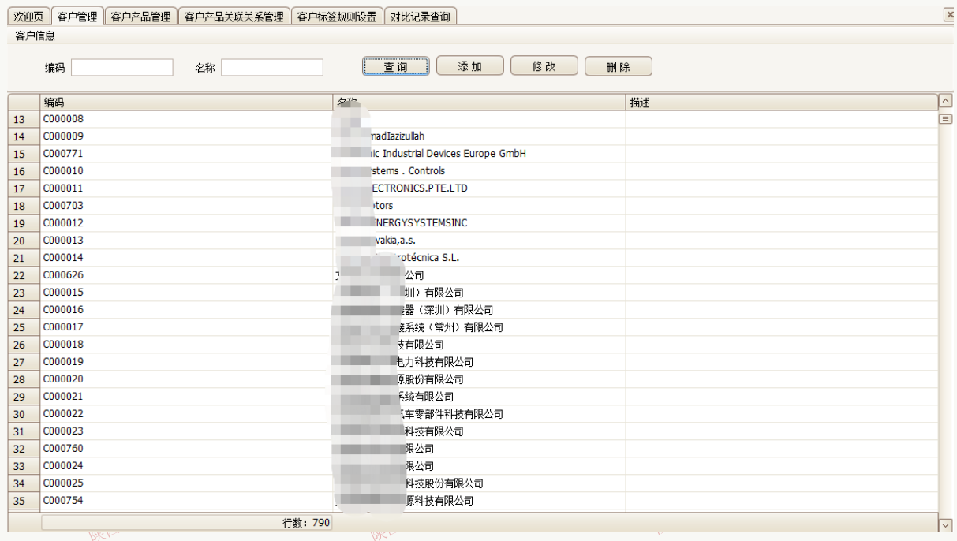
Task: Select the 客户标签规则设置 tab
Action: pyautogui.click(x=337, y=17)
